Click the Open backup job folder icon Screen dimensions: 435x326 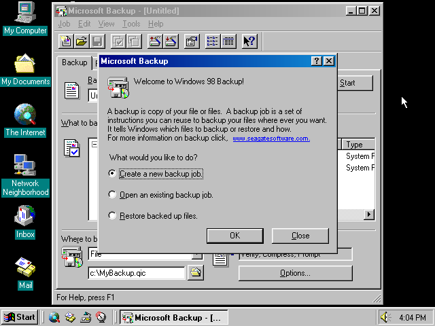click(x=82, y=41)
